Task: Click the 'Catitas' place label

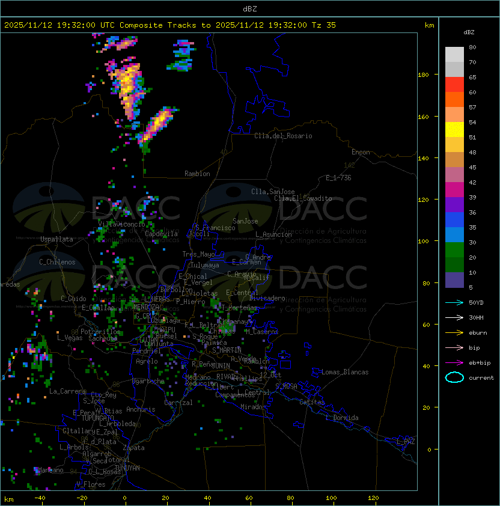Action: pos(312,402)
